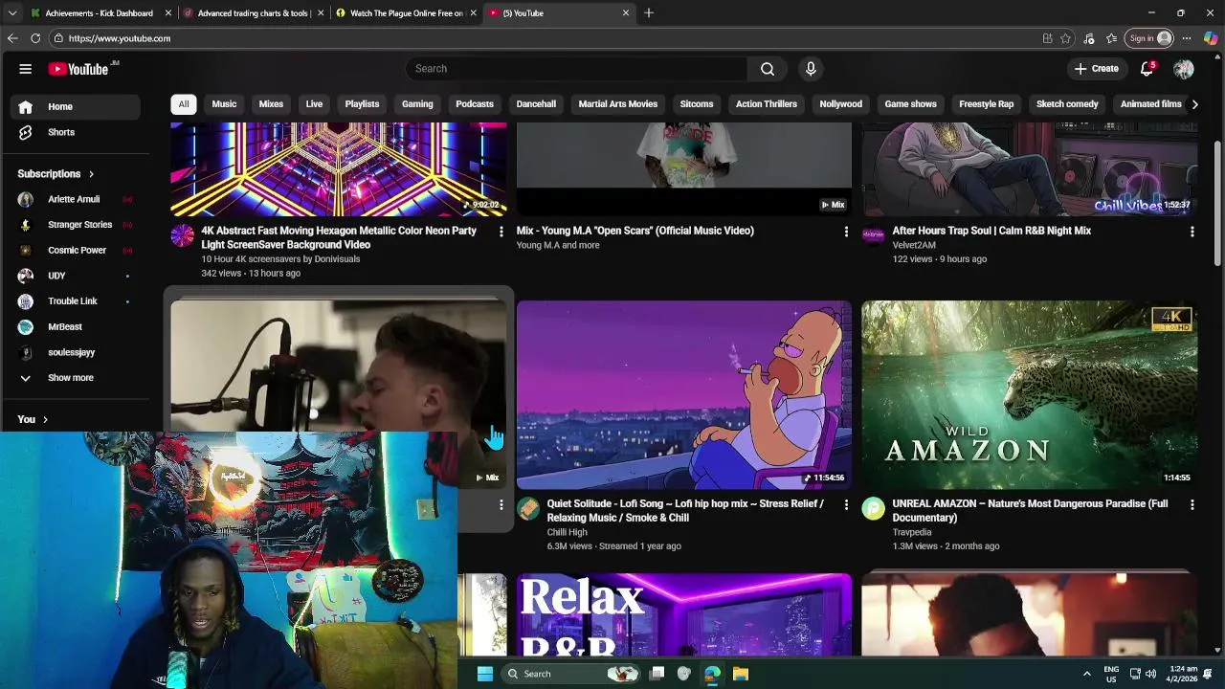Select the Dancehall filter chip
The width and height of the screenshot is (1225, 689).
(x=536, y=104)
